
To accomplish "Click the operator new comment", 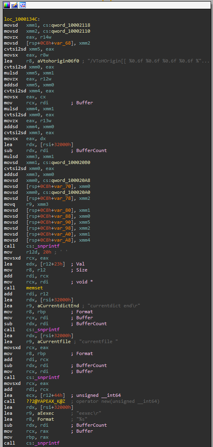I will (118, 401).
